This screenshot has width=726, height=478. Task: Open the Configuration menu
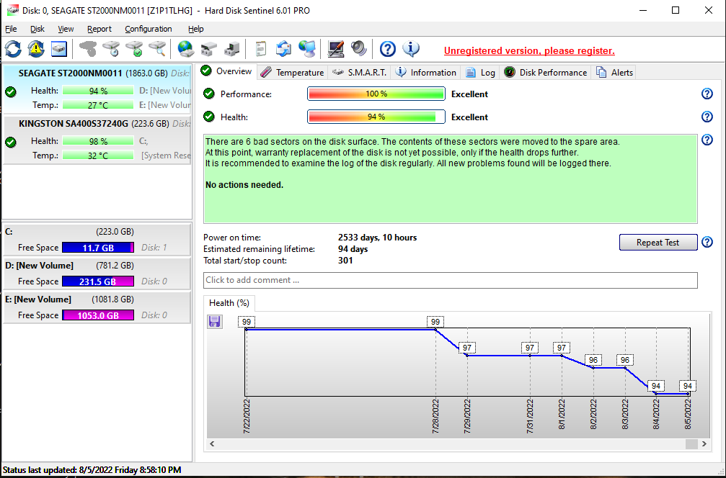pyautogui.click(x=149, y=29)
